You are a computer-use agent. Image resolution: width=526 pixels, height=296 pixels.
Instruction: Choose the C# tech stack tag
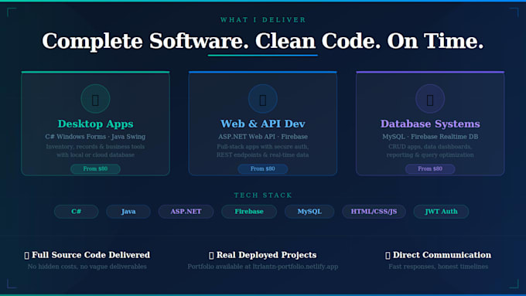coord(76,212)
